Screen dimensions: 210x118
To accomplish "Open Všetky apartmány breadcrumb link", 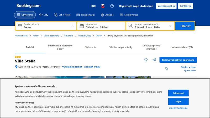I will click(x=51, y=36).
